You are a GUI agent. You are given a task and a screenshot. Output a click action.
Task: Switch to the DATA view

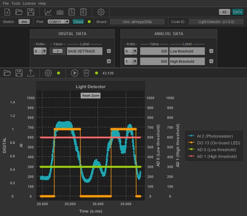[238, 12]
